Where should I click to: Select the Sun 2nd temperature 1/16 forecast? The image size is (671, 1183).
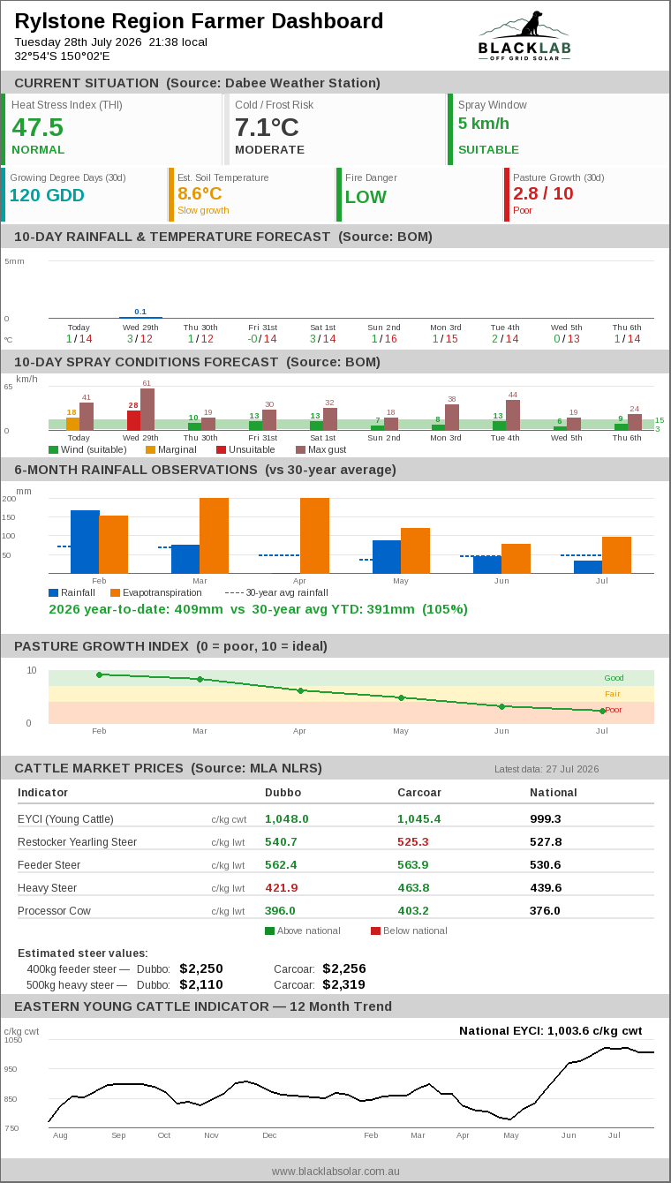coord(384,339)
